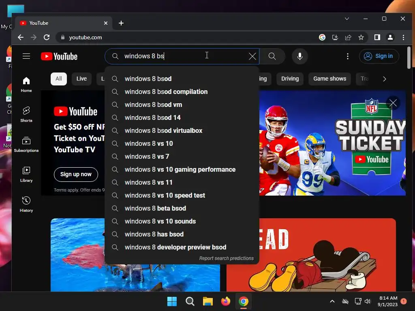Image resolution: width=415 pixels, height=311 pixels.
Task: Click Report search predictions link
Action: coord(226,258)
